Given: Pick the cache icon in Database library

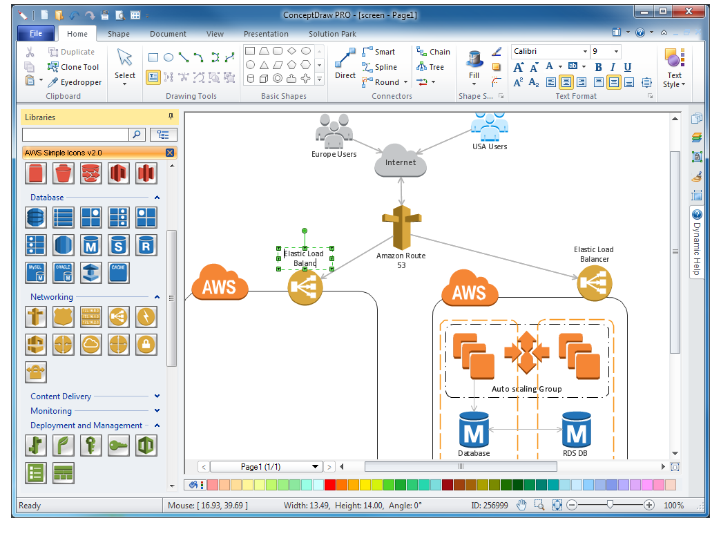Looking at the screenshot, I should tap(119, 273).
